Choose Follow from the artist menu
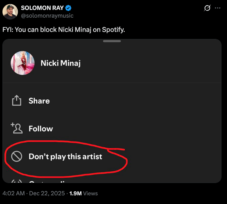 coord(41,128)
